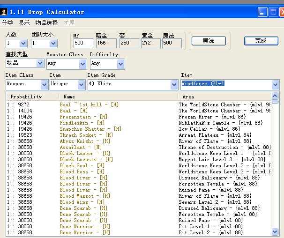This screenshot has height=238, width=284.
Task: Select the 'Blood Maggot - [H]' row
Action: (x=139, y=196)
